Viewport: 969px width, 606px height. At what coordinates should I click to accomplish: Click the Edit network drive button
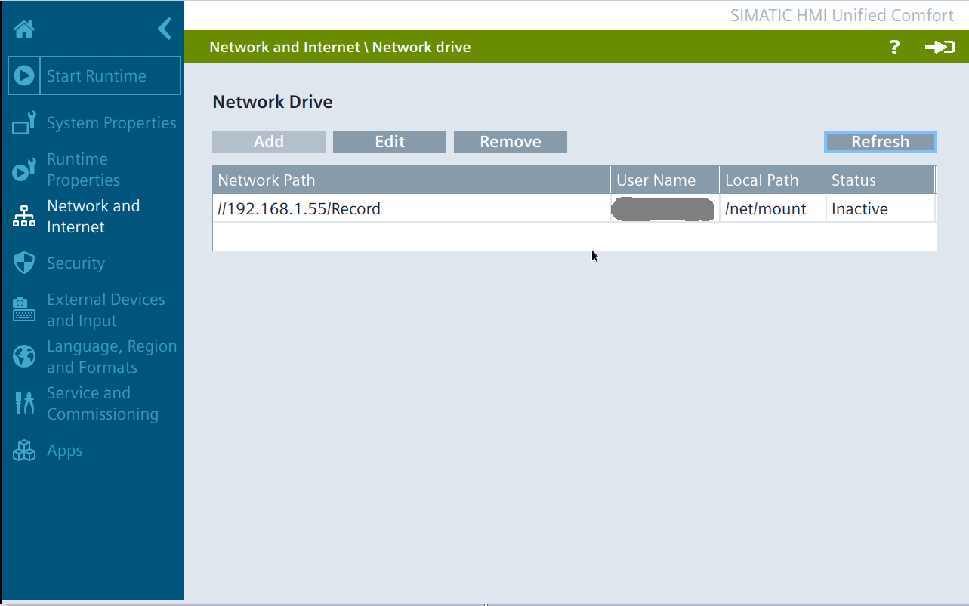click(x=390, y=142)
